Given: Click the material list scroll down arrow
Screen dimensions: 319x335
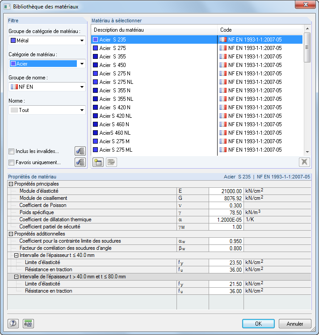Looking at the screenshot, I should (307, 152).
